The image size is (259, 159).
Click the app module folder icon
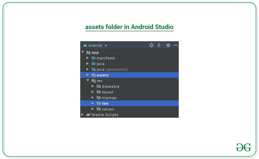89,53
